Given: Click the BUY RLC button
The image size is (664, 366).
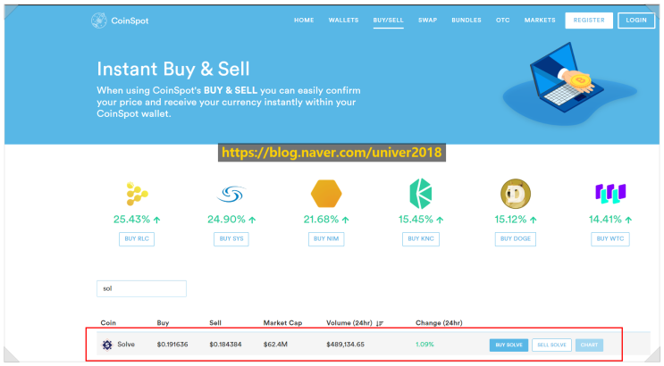Looking at the screenshot, I should coord(137,238).
